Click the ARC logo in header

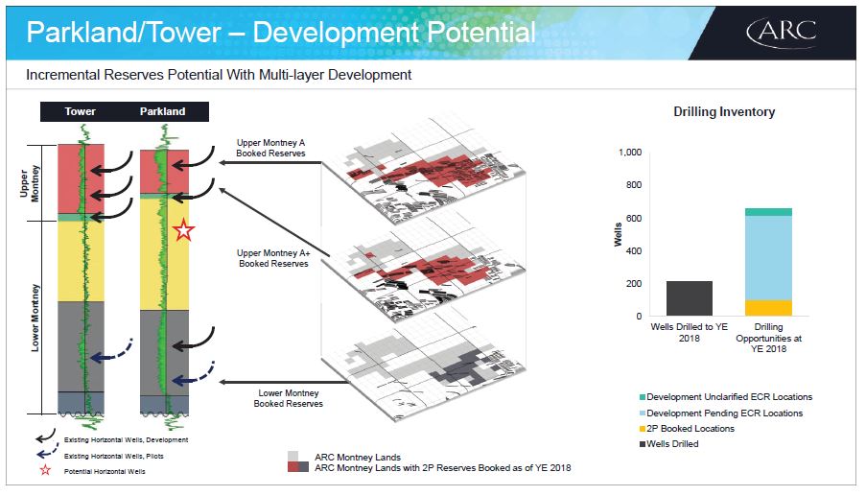781,33
